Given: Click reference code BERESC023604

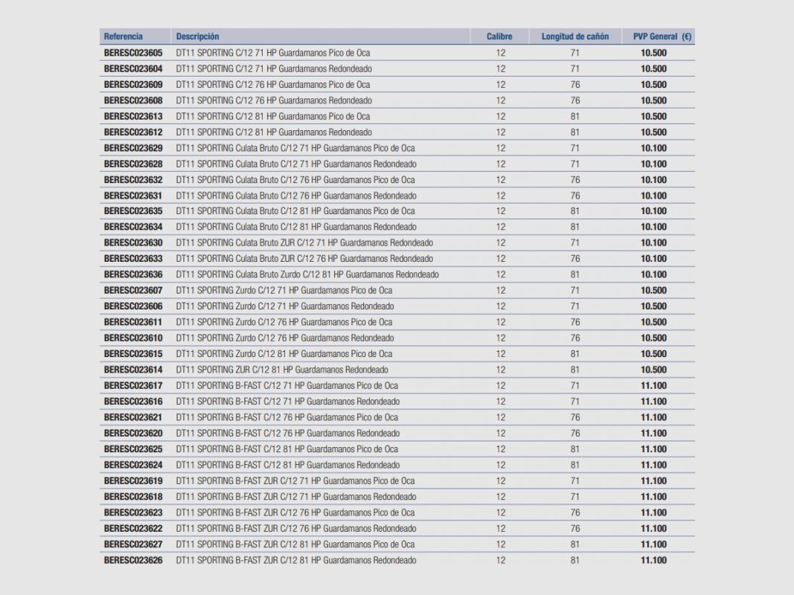Looking at the screenshot, I should (x=133, y=69).
